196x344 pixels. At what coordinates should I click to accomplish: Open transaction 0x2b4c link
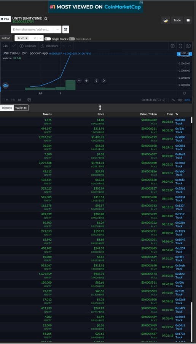(x=180, y=274)
